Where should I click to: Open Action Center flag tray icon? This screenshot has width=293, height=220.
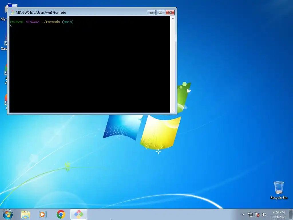click(x=257, y=215)
